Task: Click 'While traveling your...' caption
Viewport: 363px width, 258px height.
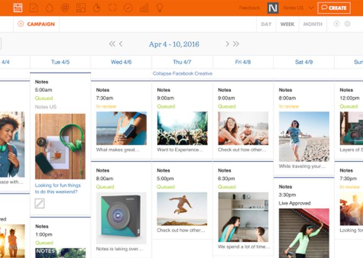Action: (302, 166)
